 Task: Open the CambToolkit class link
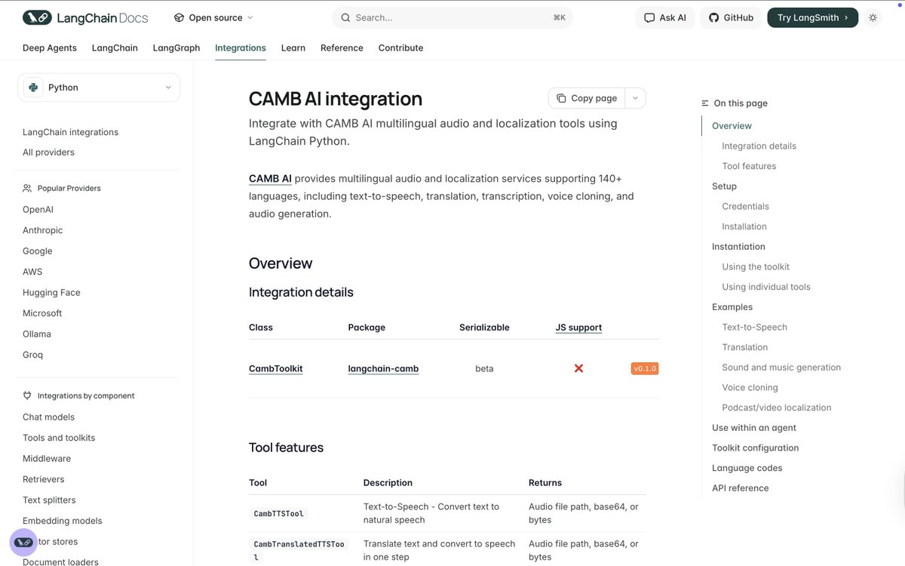click(276, 369)
